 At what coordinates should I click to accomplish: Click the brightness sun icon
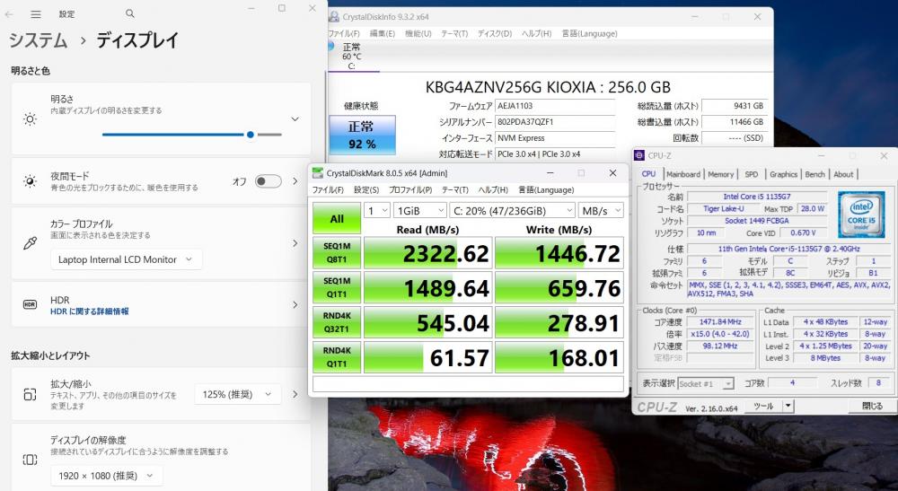click(x=30, y=119)
